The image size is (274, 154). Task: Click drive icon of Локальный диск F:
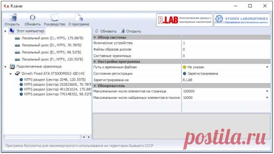coord(17,59)
